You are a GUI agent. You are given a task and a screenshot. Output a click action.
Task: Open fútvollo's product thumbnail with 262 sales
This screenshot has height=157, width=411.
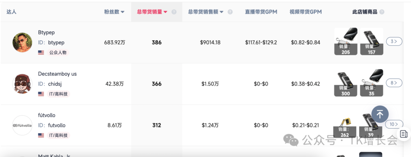[346, 124]
